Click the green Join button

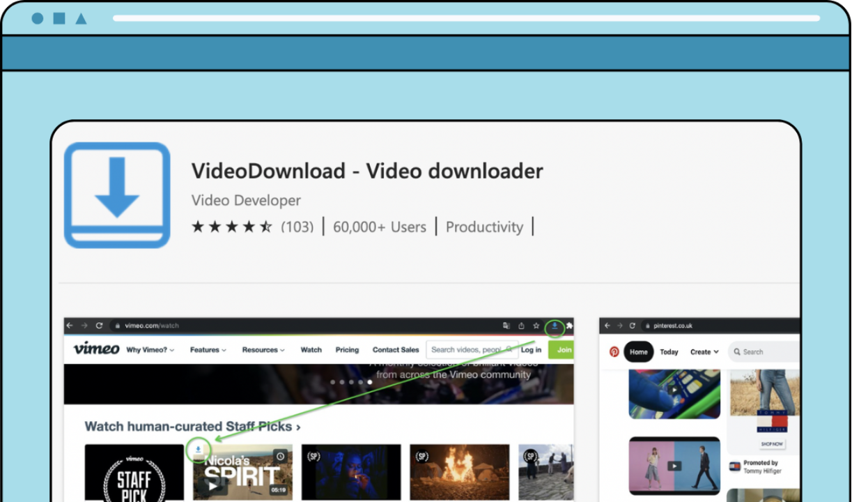pos(563,349)
